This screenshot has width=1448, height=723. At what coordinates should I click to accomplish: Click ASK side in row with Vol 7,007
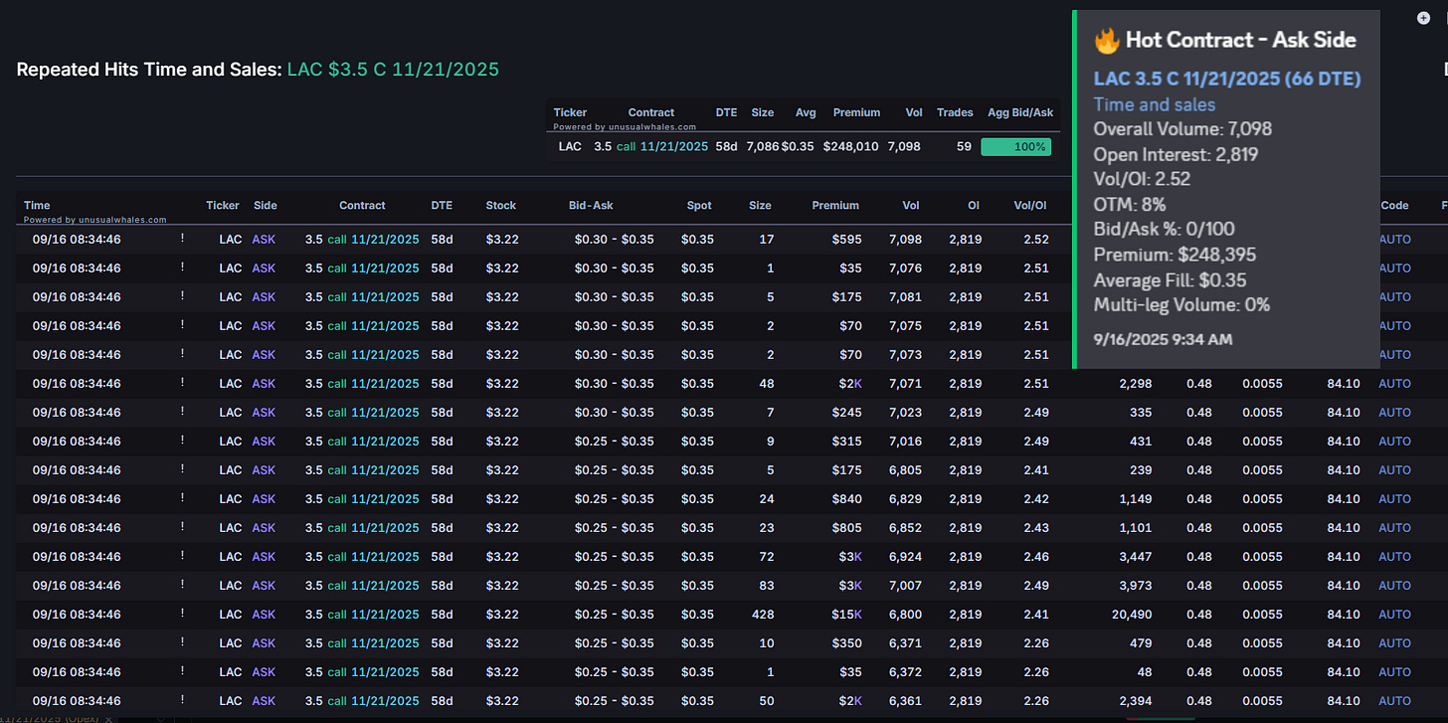(x=264, y=586)
